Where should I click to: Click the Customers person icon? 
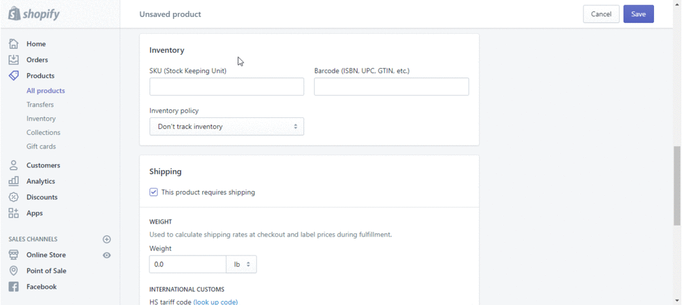tap(14, 165)
